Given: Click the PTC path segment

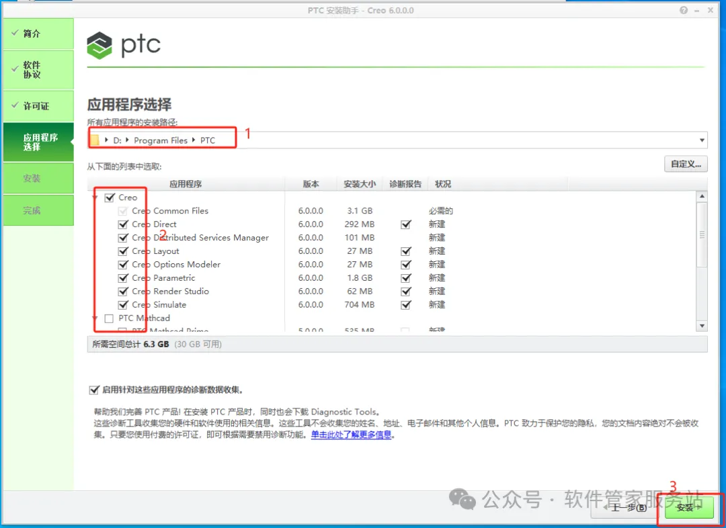Looking at the screenshot, I should [208, 140].
